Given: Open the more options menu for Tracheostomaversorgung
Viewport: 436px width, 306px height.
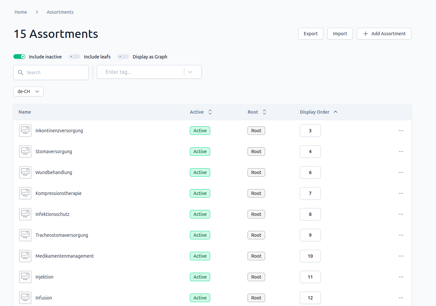Looking at the screenshot, I should pyautogui.click(x=401, y=235).
